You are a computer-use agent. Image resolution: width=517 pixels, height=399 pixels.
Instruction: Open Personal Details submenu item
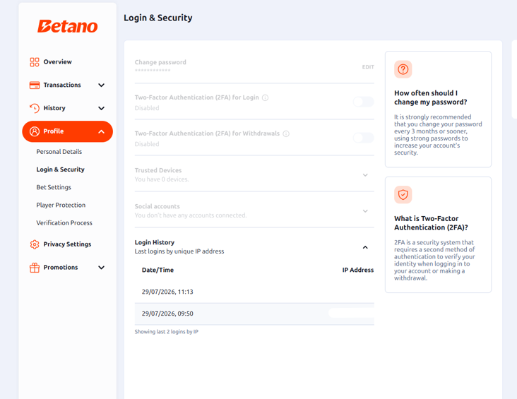click(59, 152)
